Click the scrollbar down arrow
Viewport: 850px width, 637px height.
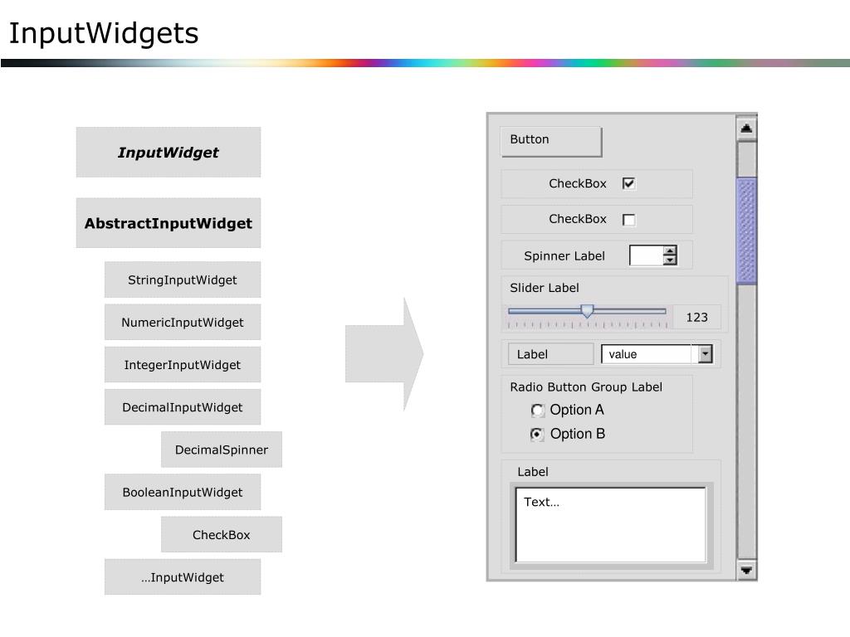(746, 570)
